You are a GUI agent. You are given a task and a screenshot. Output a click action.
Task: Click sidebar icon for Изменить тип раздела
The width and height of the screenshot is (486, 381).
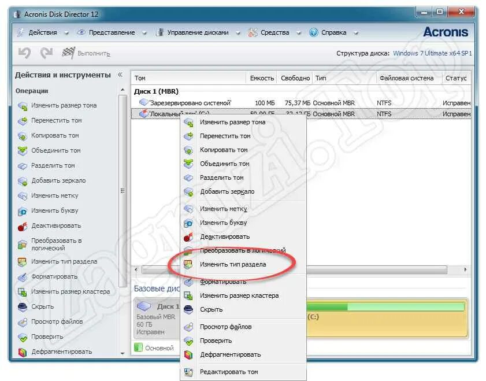[23, 262]
